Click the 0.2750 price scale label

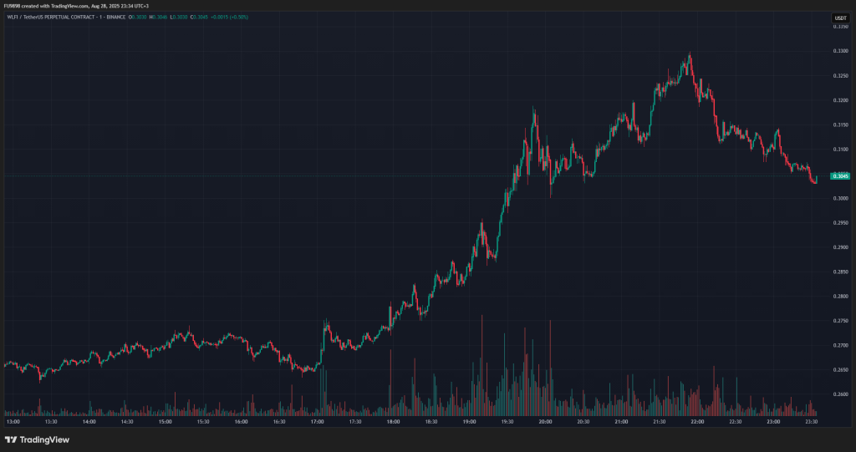(x=842, y=321)
